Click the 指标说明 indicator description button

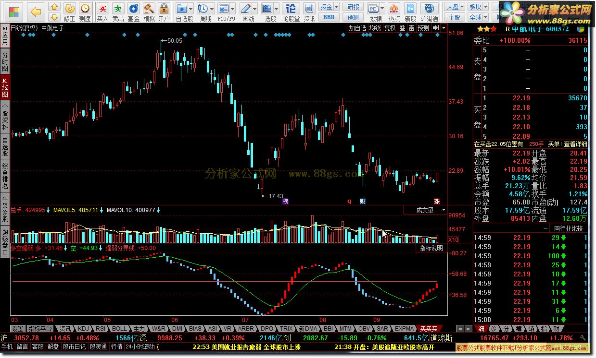(x=431, y=248)
